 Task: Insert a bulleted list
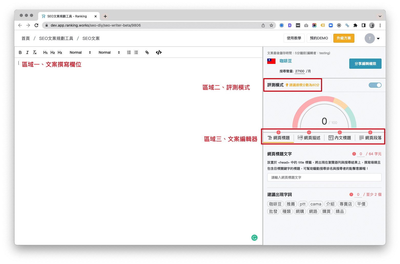pos(136,52)
